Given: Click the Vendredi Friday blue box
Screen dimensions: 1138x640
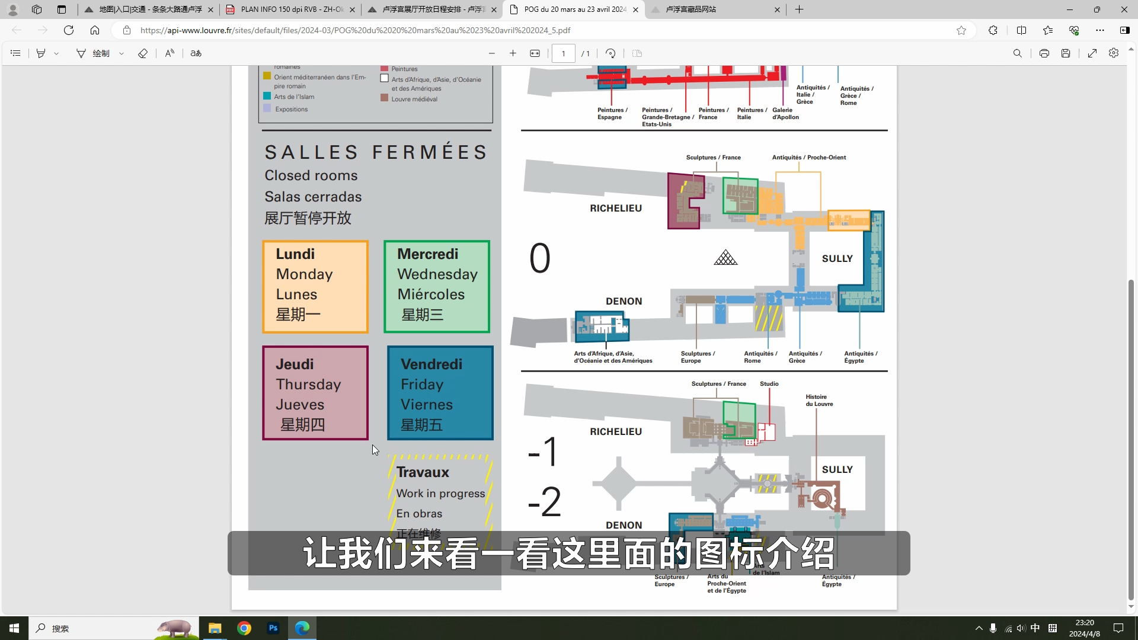Looking at the screenshot, I should click(x=440, y=393).
